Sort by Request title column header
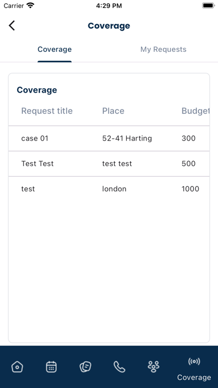Image resolution: width=218 pixels, height=388 pixels. pos(47,111)
